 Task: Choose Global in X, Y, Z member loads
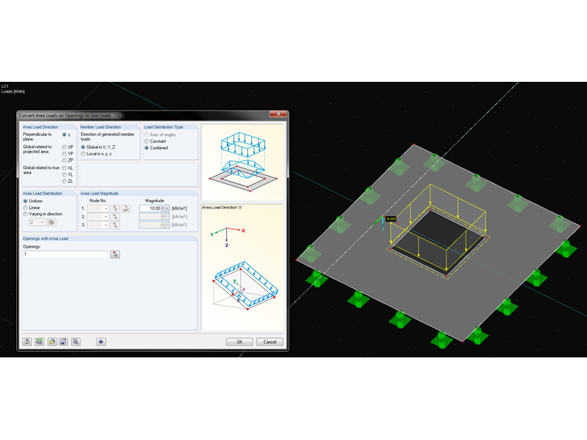[83, 147]
